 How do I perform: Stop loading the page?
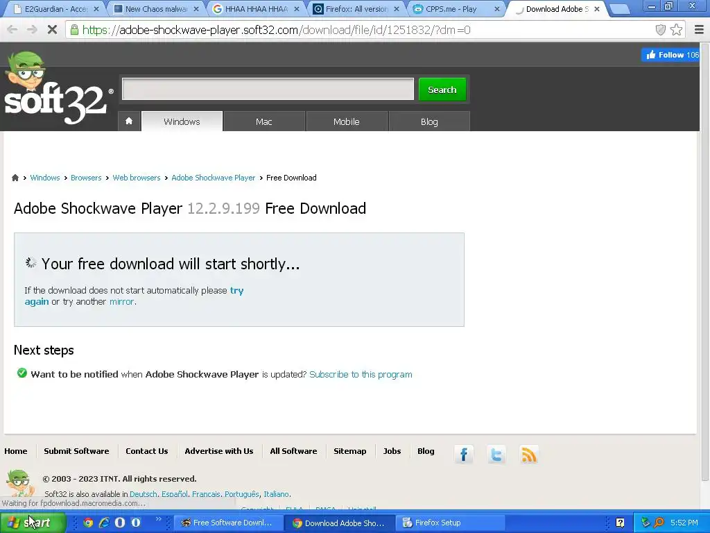click(x=52, y=30)
